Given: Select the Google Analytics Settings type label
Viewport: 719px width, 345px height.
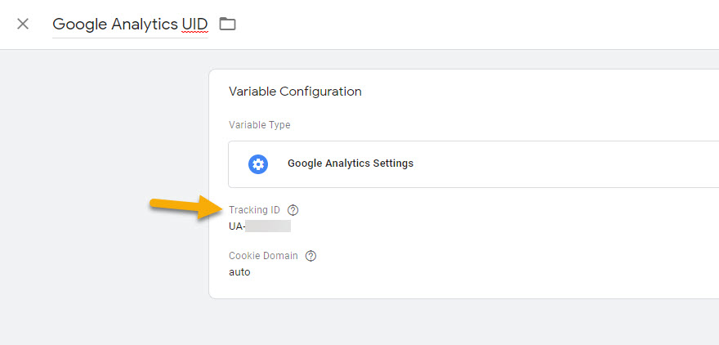Looking at the screenshot, I should (x=350, y=164).
